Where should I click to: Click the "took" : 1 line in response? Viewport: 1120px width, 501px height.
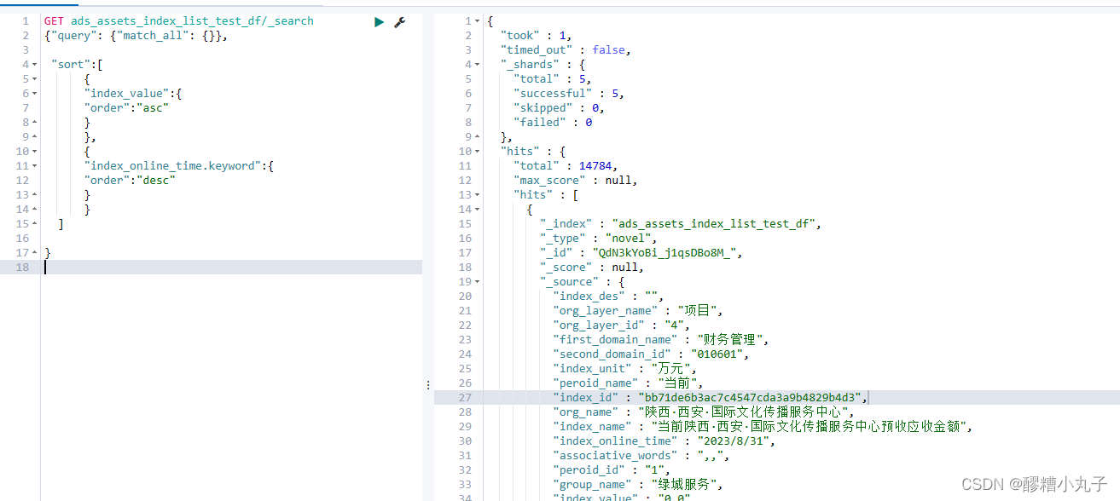(x=536, y=36)
